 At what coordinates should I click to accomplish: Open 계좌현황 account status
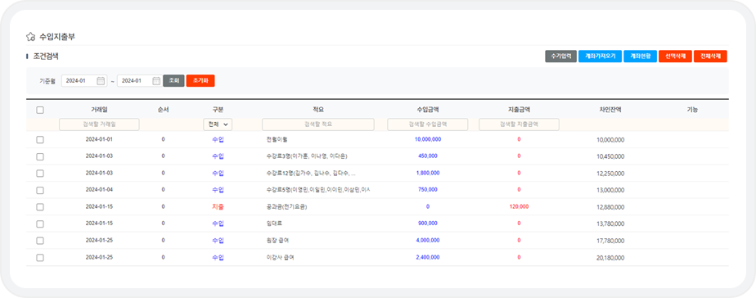pyautogui.click(x=641, y=56)
